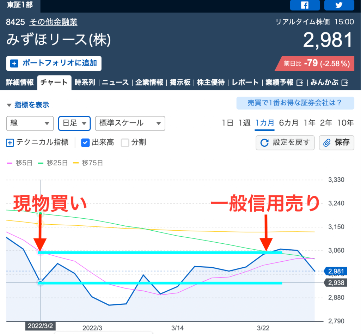Select 1年 chart range

(309, 123)
